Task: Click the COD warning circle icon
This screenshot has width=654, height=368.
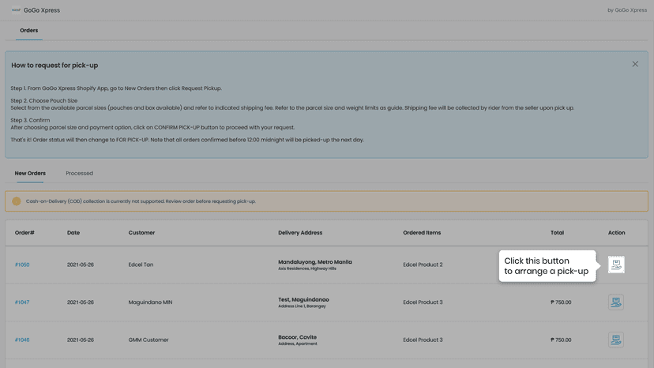Action: tap(17, 201)
